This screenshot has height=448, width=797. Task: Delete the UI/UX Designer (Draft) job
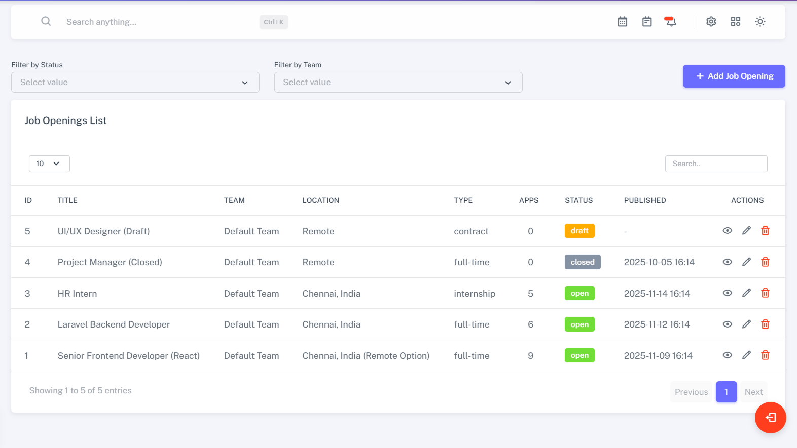coord(766,231)
